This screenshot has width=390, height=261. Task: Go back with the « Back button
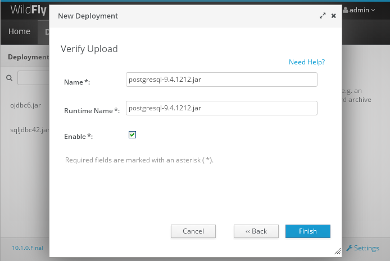click(x=256, y=231)
